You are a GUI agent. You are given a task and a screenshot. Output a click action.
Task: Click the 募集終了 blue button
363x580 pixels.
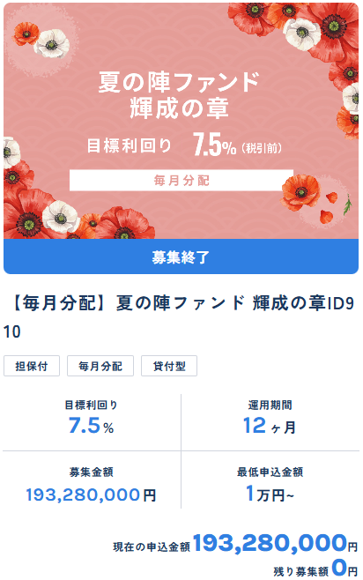[181, 257]
